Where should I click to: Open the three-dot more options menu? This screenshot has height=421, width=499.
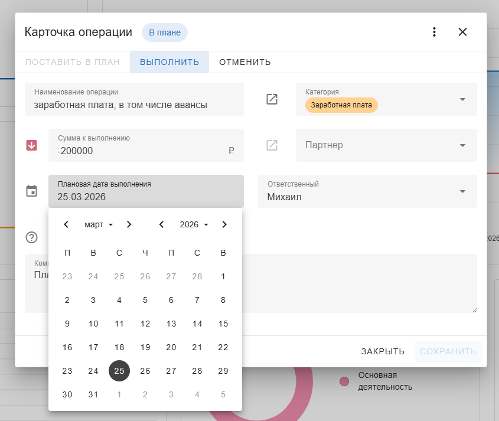coord(434,32)
